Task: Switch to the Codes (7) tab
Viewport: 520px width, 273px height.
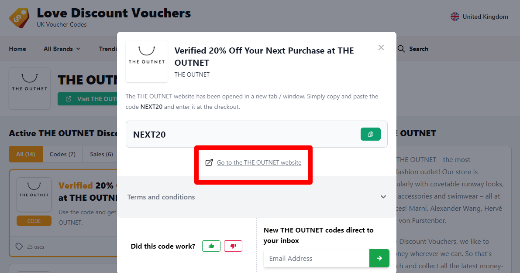Action: (62, 154)
